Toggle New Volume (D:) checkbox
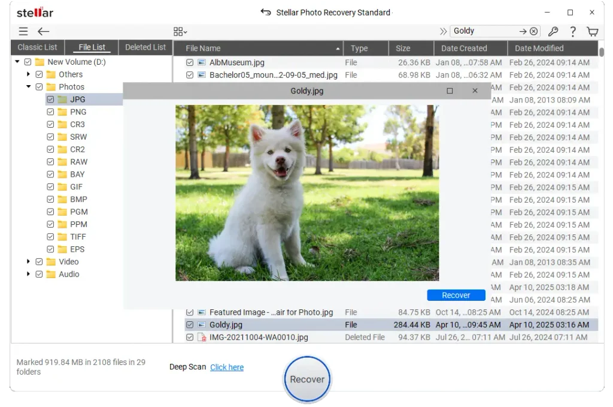 28,62
